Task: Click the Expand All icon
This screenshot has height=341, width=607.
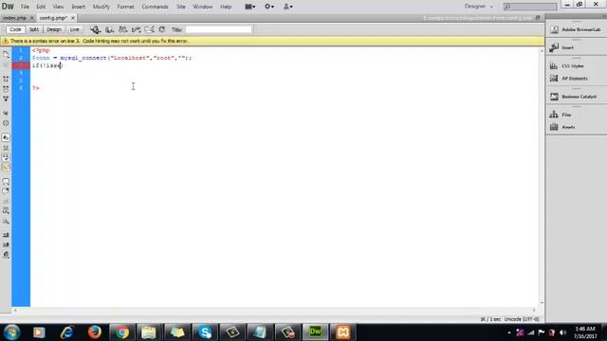Action: [6, 99]
